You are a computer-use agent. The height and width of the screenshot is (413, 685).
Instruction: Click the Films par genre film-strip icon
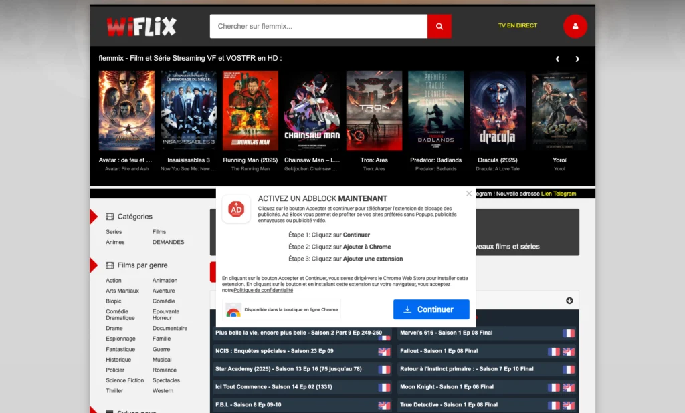click(x=110, y=265)
